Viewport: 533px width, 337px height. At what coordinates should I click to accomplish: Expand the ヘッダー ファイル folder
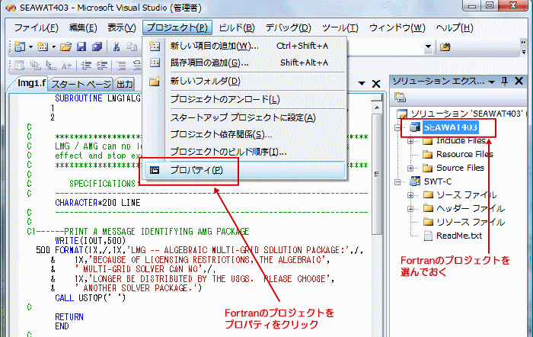pyautogui.click(x=411, y=209)
